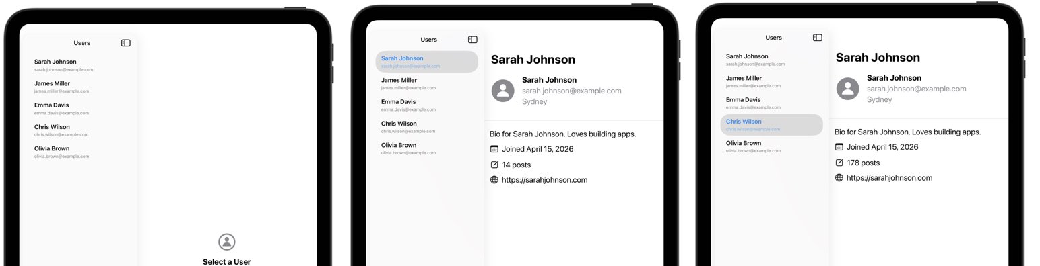The image size is (1040, 266).
Task: Click sarah.johnson@example.com in right iPad detail
Action: pos(917,89)
